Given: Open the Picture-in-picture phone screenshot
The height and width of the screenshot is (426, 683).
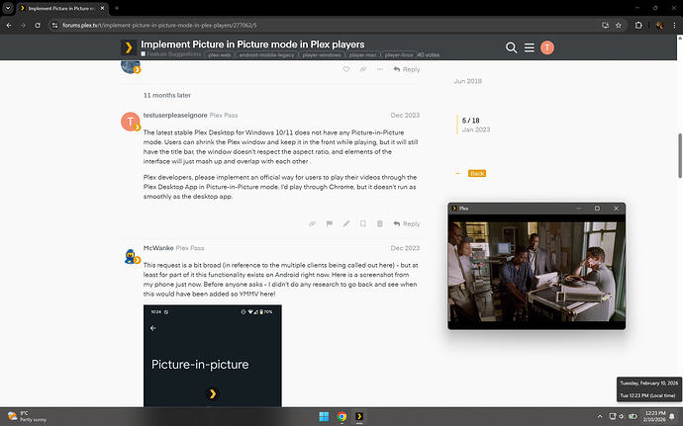Looking at the screenshot, I should (x=213, y=356).
